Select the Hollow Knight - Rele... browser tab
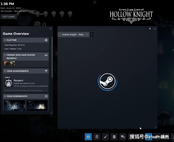 tap(74, 34)
